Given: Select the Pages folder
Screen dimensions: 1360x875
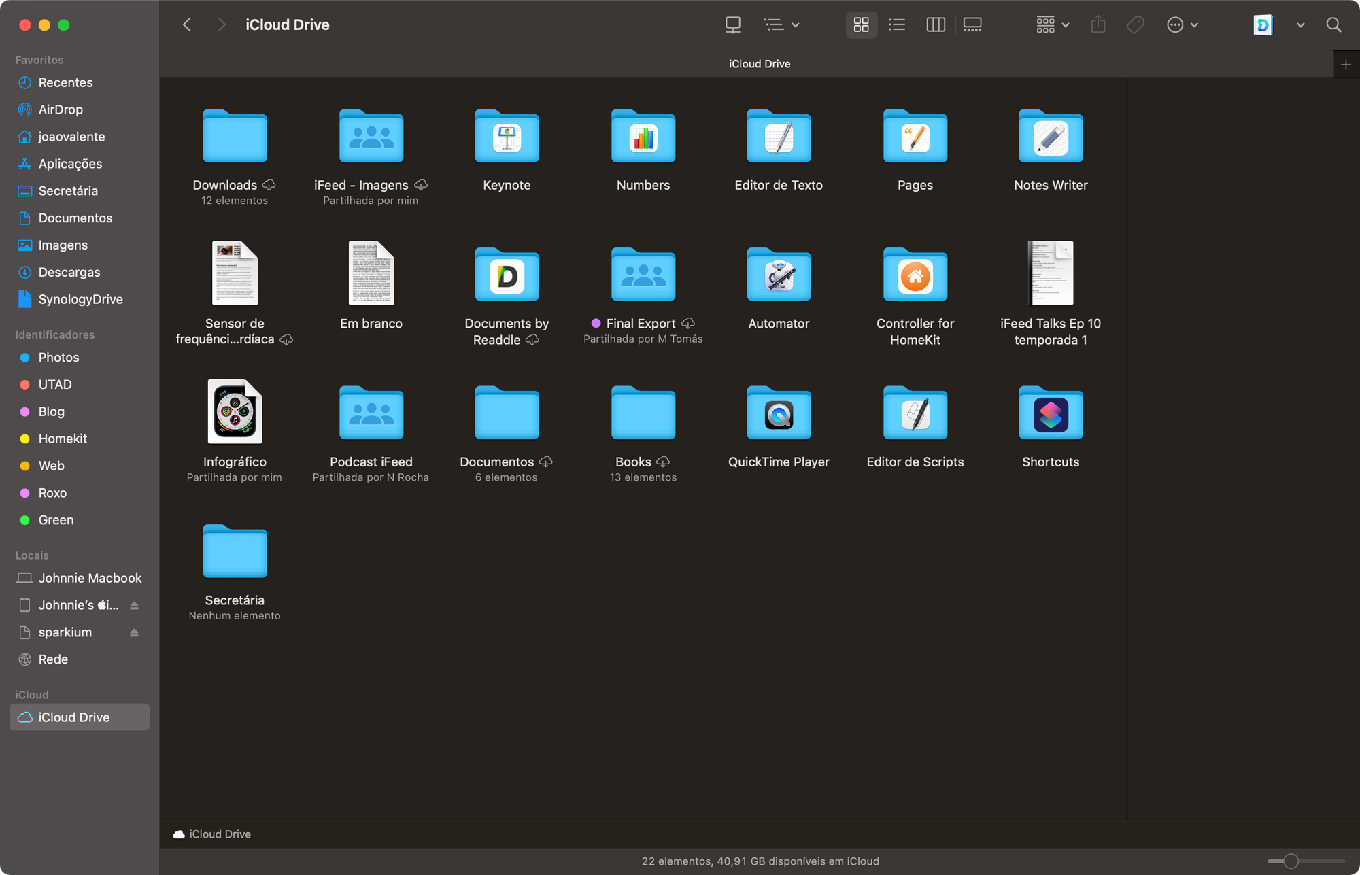Looking at the screenshot, I should [x=915, y=137].
